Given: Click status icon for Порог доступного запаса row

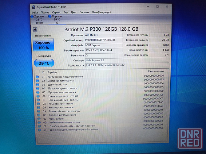Looking at the screenshot, I should coord(38,88).
